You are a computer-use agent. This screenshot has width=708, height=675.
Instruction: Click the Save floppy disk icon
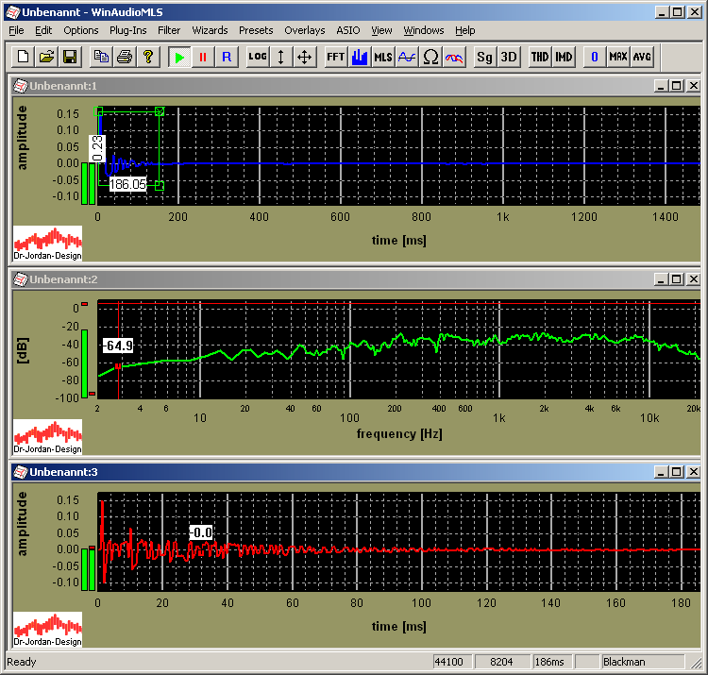(x=69, y=57)
